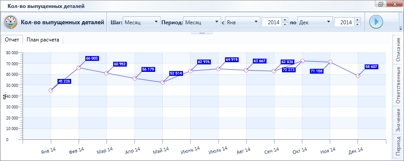The width and height of the screenshot is (404, 161).
Task: Select the Дек 14 data point
Action: pyautogui.click(x=358, y=76)
